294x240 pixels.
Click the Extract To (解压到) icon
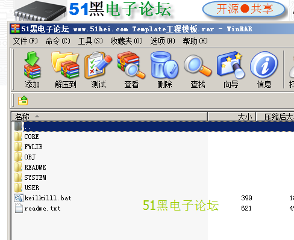click(65, 65)
